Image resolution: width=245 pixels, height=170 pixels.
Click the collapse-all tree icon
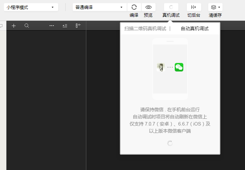coord(65,26)
